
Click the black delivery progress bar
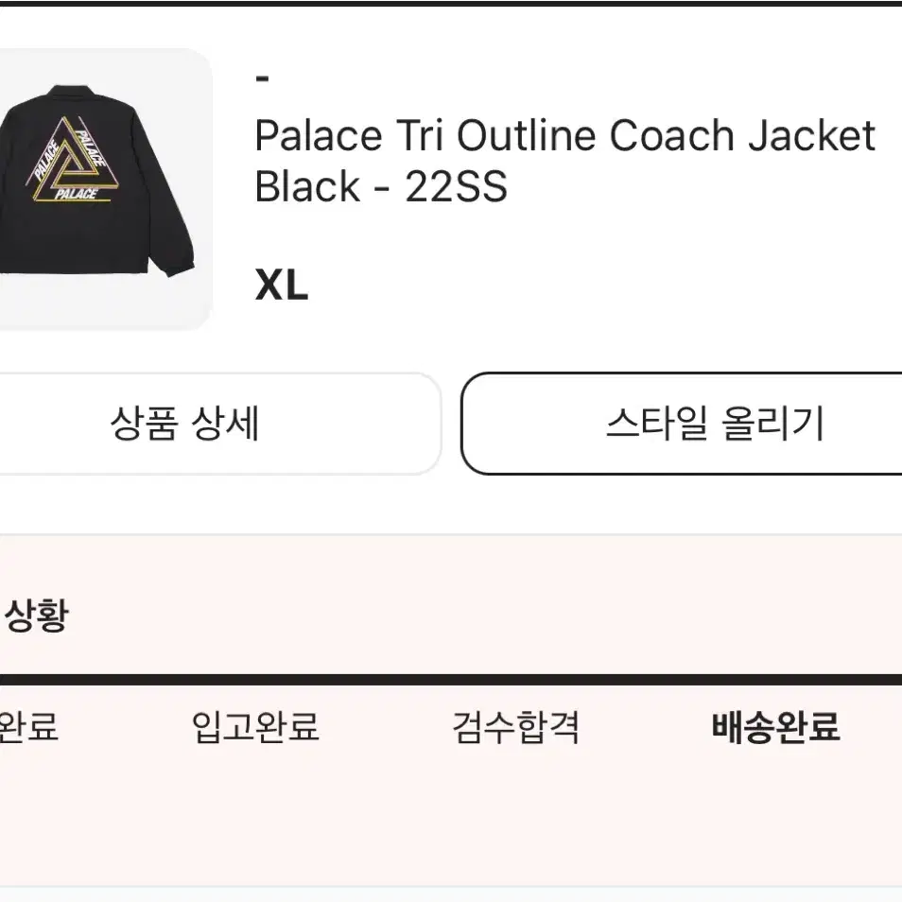pos(451,680)
